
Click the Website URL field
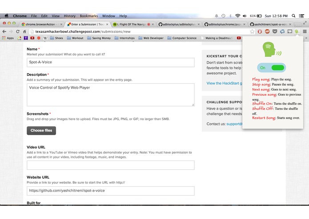(111, 191)
